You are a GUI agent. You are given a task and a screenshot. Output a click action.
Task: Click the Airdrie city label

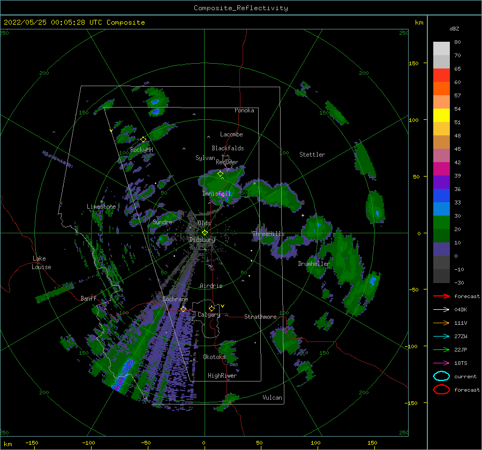(x=211, y=286)
